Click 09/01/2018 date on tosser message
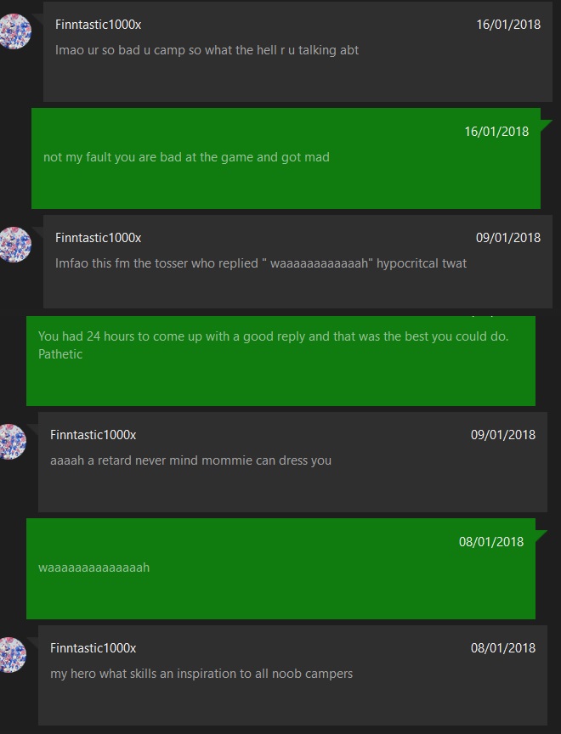The width and height of the screenshot is (561, 734). pos(508,238)
